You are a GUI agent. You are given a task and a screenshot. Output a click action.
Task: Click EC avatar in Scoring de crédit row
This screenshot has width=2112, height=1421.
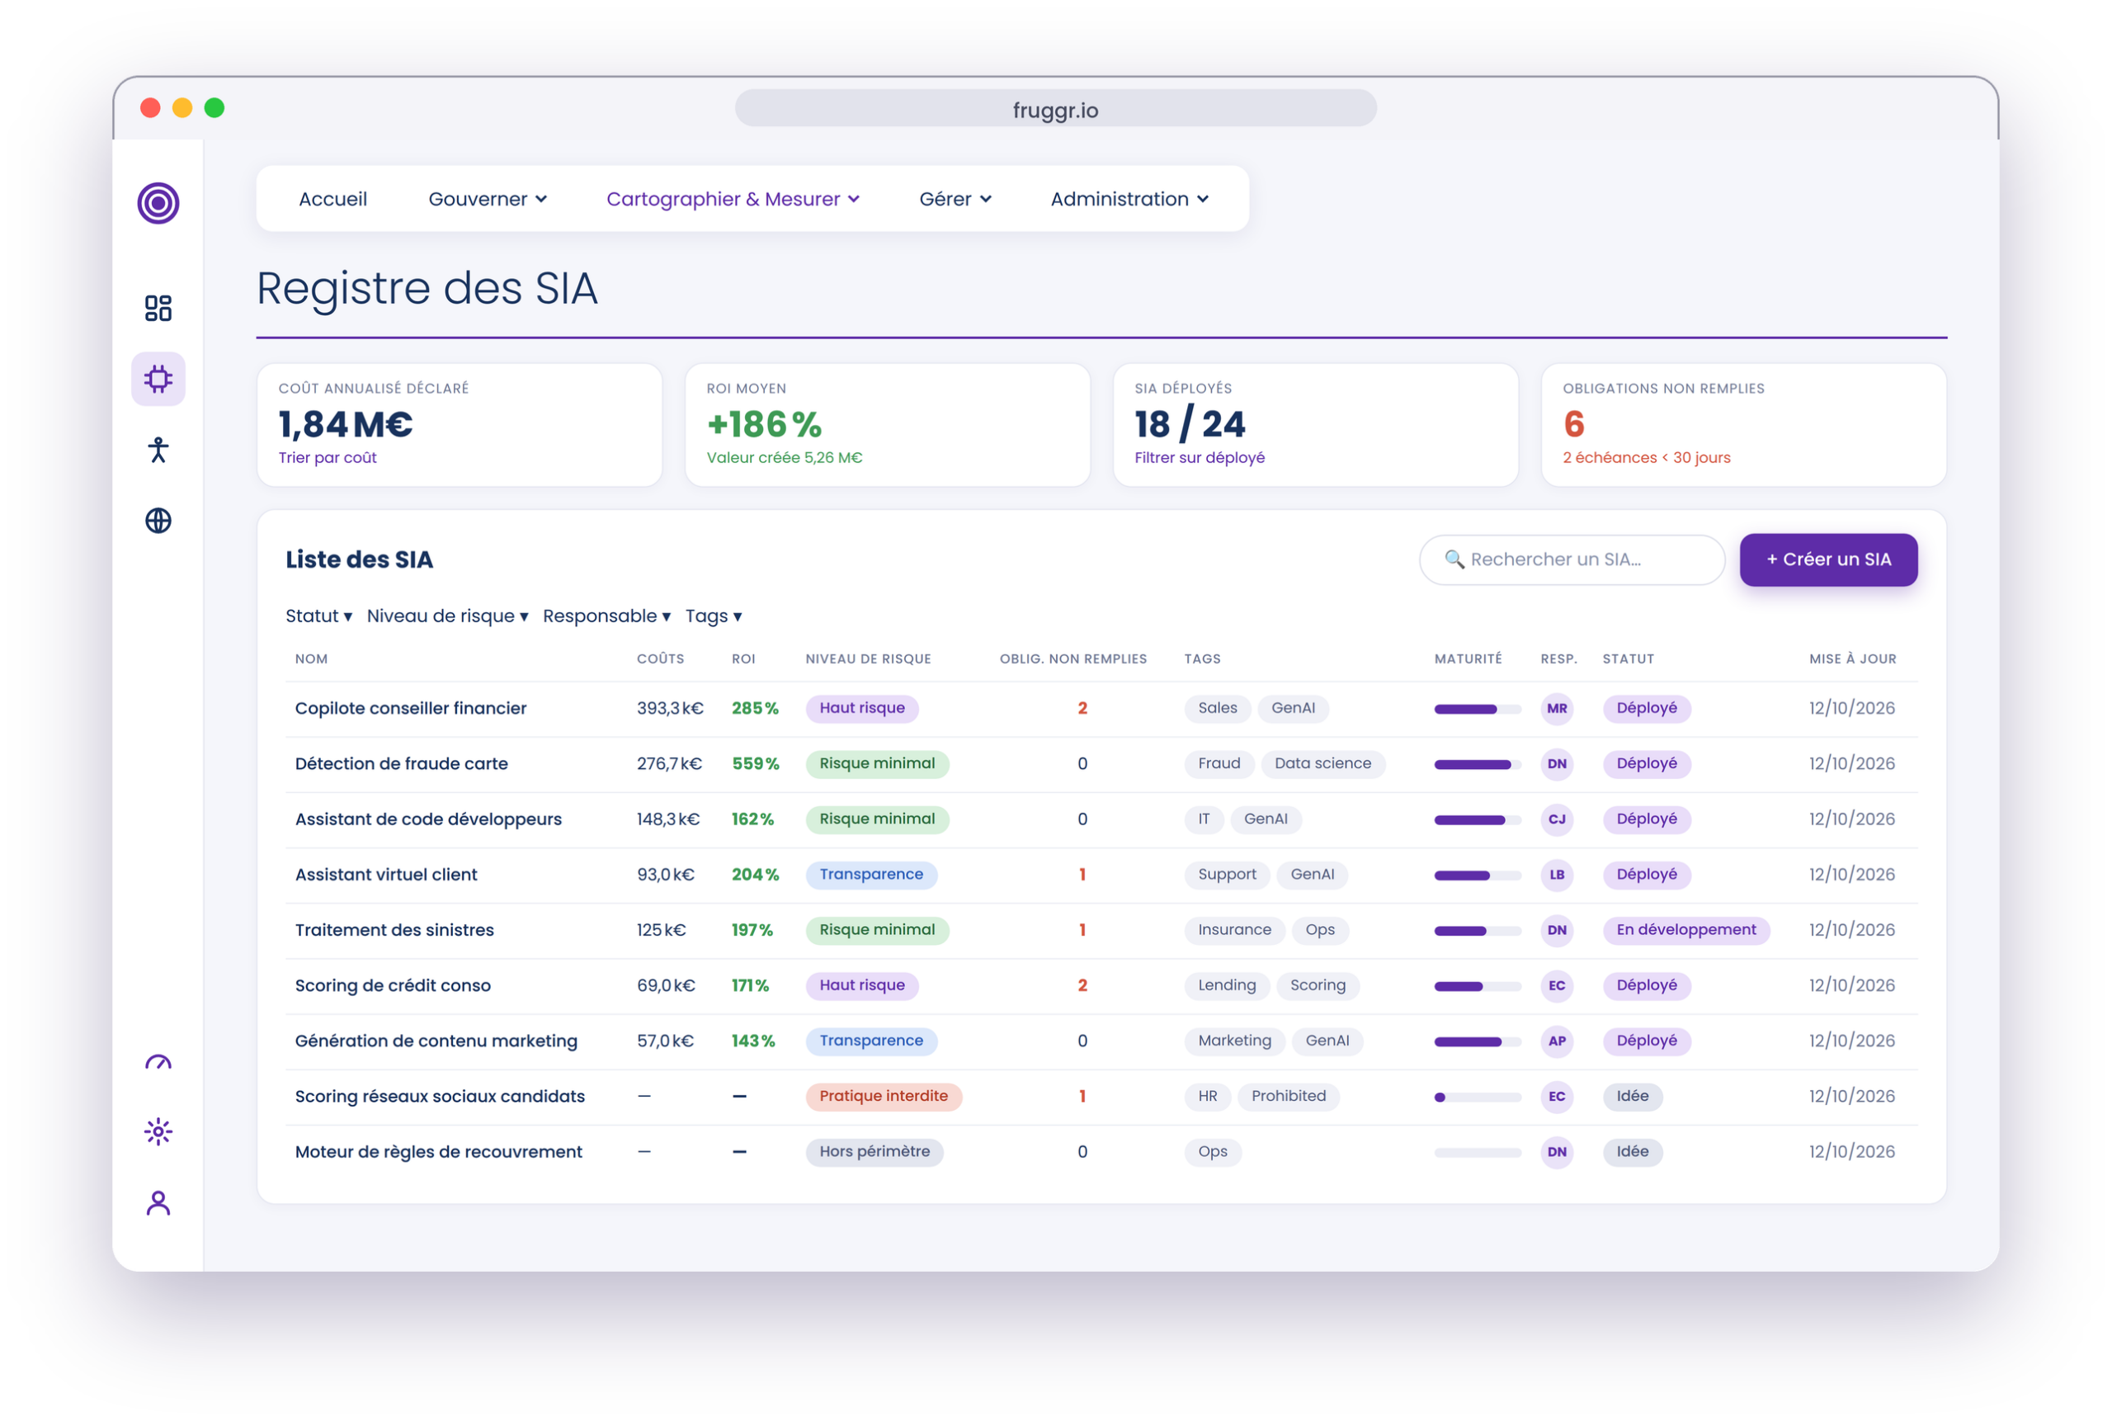tap(1558, 986)
